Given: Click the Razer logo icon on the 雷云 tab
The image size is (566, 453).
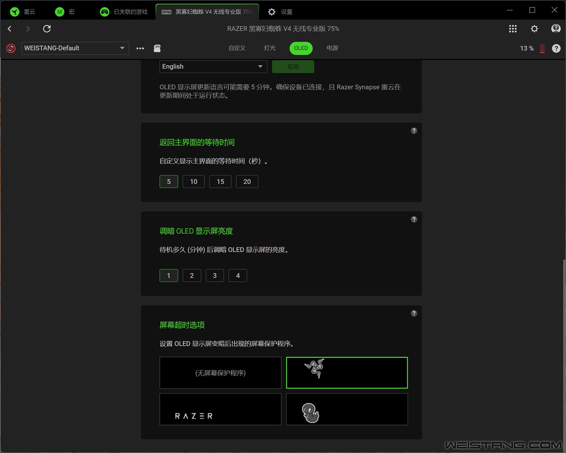Looking at the screenshot, I should 14,12.
